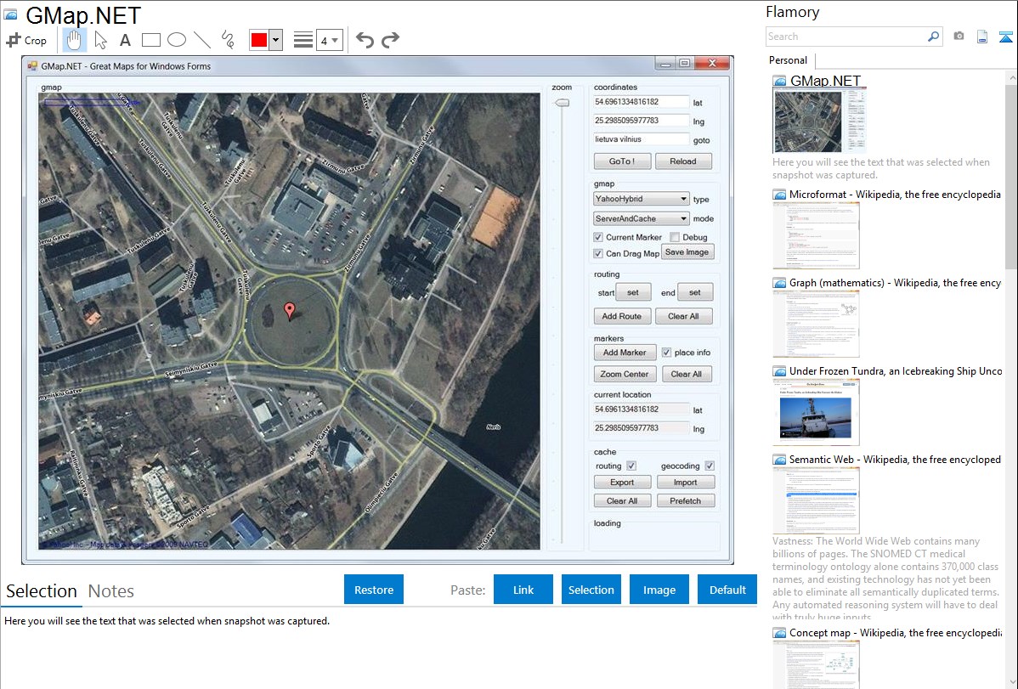The width and height of the screenshot is (1018, 689).
Task: Undo the last annotation
Action: [365, 40]
